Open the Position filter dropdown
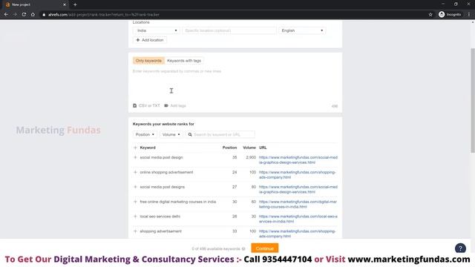This screenshot has width=475, height=267. click(x=145, y=134)
